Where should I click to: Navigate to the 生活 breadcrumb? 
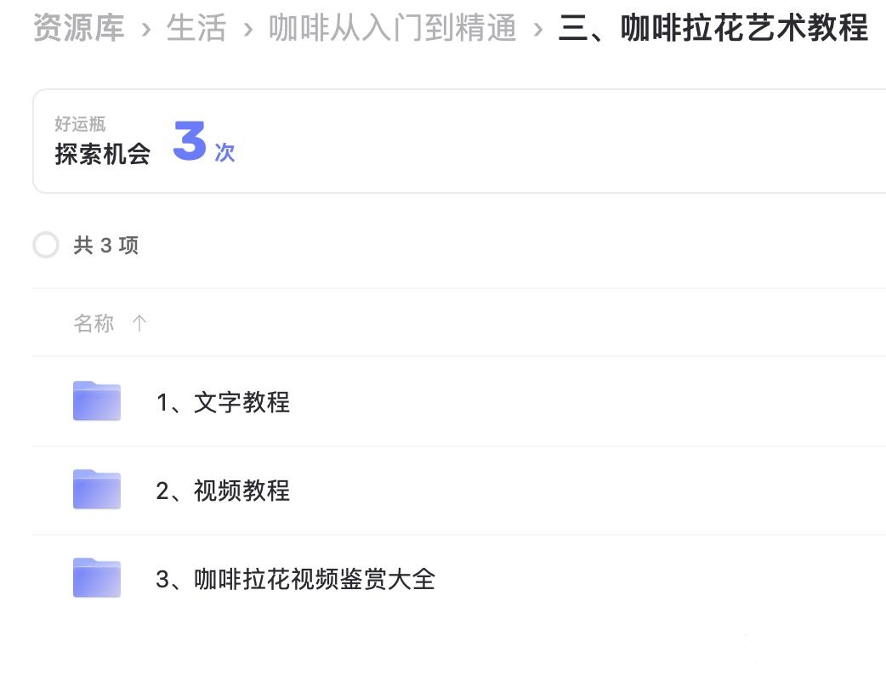coord(196,29)
